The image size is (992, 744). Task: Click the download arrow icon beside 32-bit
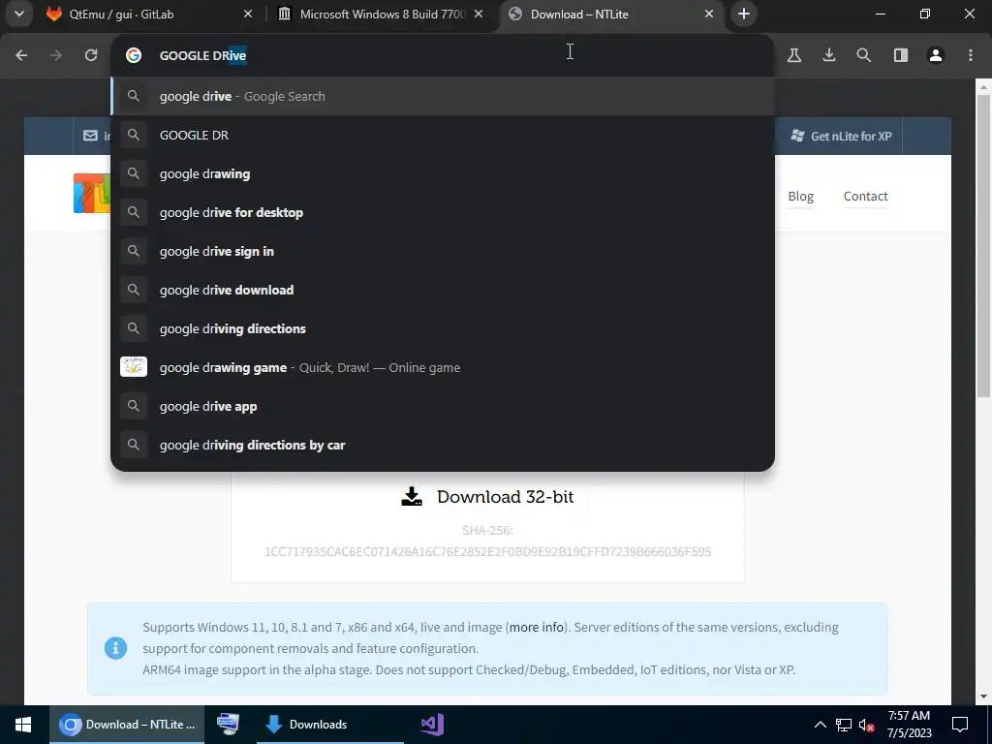tap(412, 497)
